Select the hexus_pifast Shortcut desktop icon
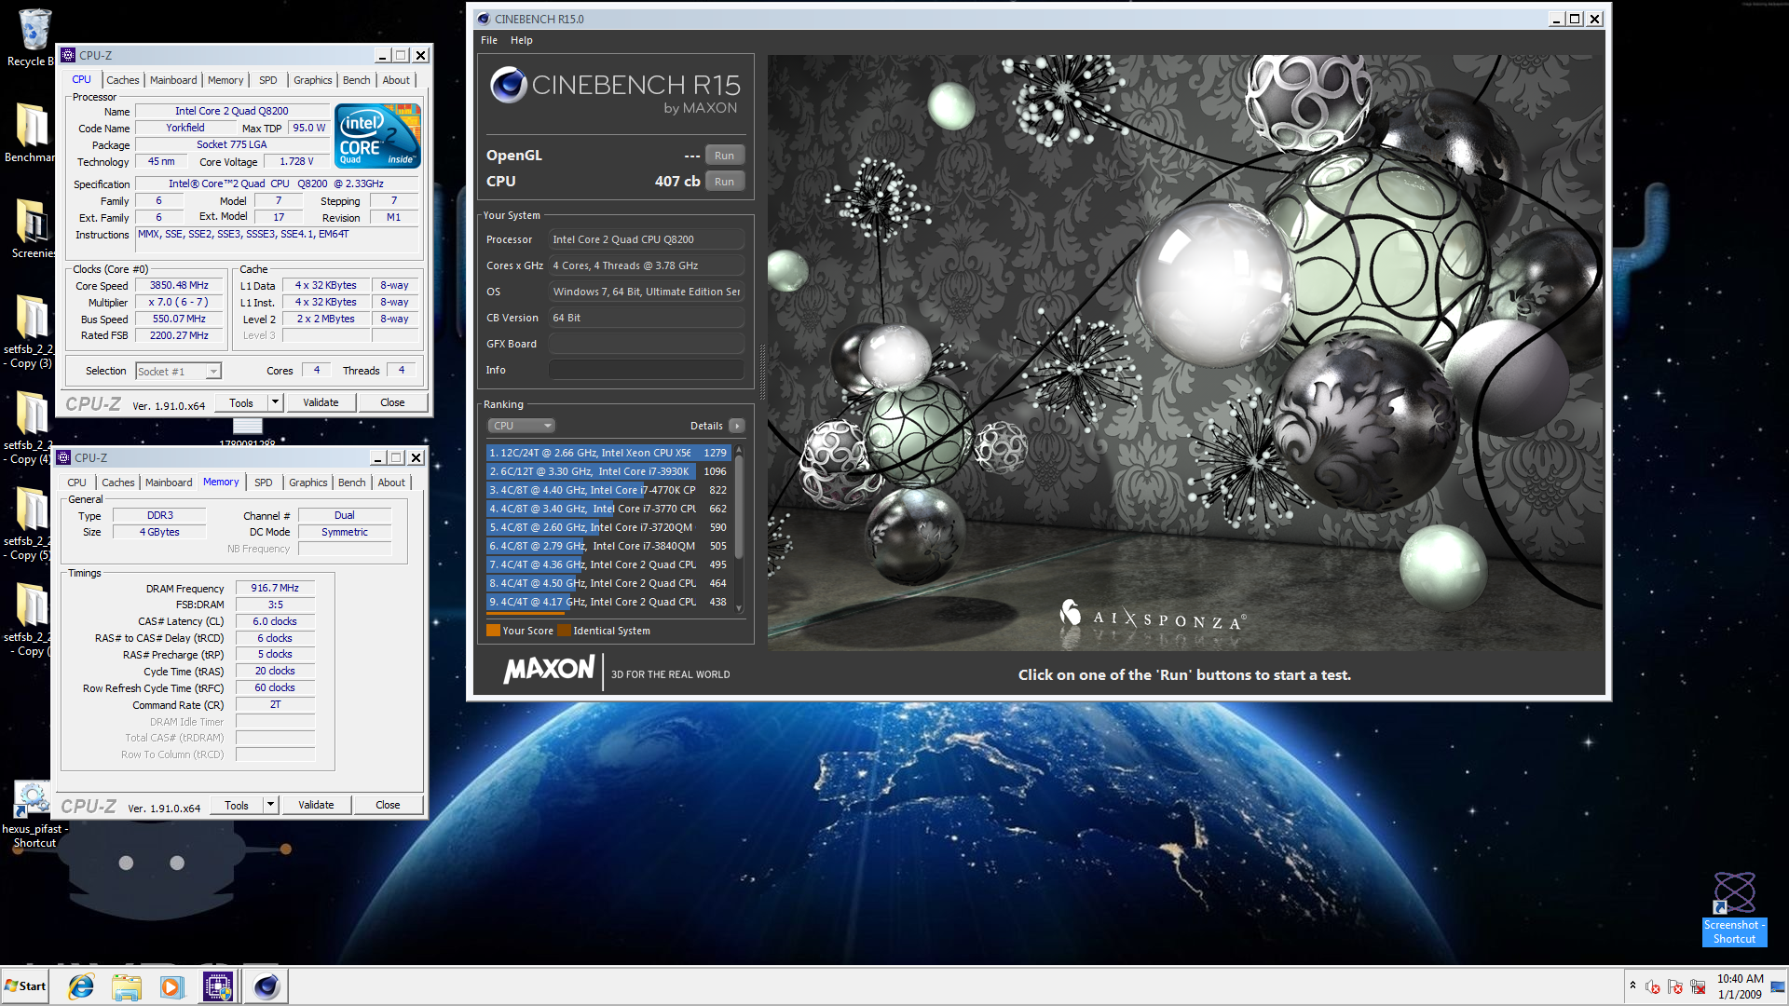This screenshot has width=1789, height=1006. 34,815
